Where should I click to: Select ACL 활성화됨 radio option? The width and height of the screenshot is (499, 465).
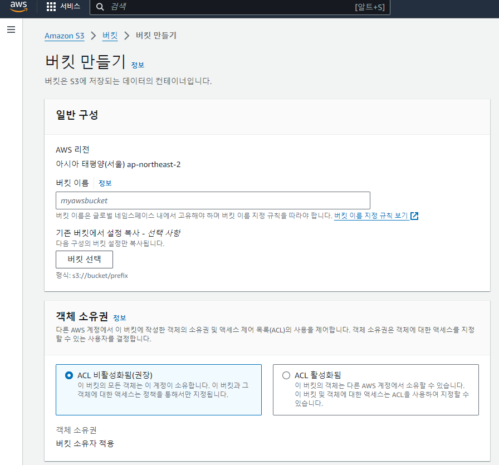[x=286, y=375]
